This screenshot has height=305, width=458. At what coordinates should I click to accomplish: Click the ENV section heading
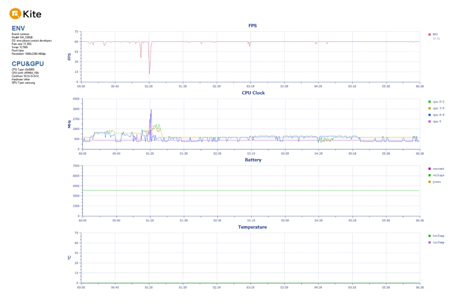pyautogui.click(x=18, y=28)
